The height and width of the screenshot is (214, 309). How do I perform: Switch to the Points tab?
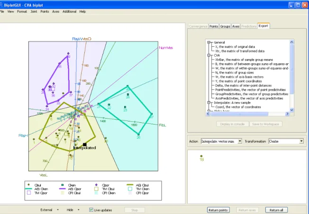pos(214,26)
